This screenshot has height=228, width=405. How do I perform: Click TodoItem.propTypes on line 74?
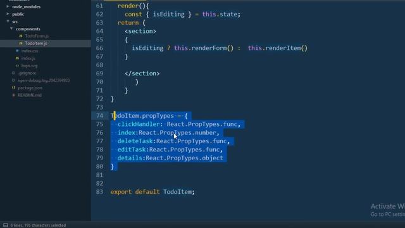(x=142, y=116)
